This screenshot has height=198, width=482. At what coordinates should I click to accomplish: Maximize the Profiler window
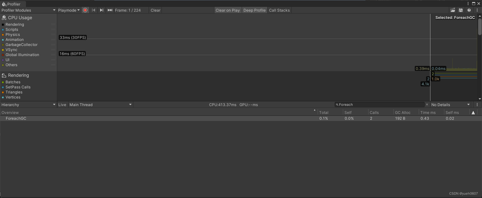[x=474, y=4]
